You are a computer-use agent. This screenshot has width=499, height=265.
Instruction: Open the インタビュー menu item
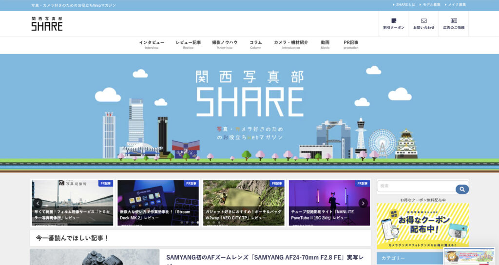pyautogui.click(x=152, y=44)
